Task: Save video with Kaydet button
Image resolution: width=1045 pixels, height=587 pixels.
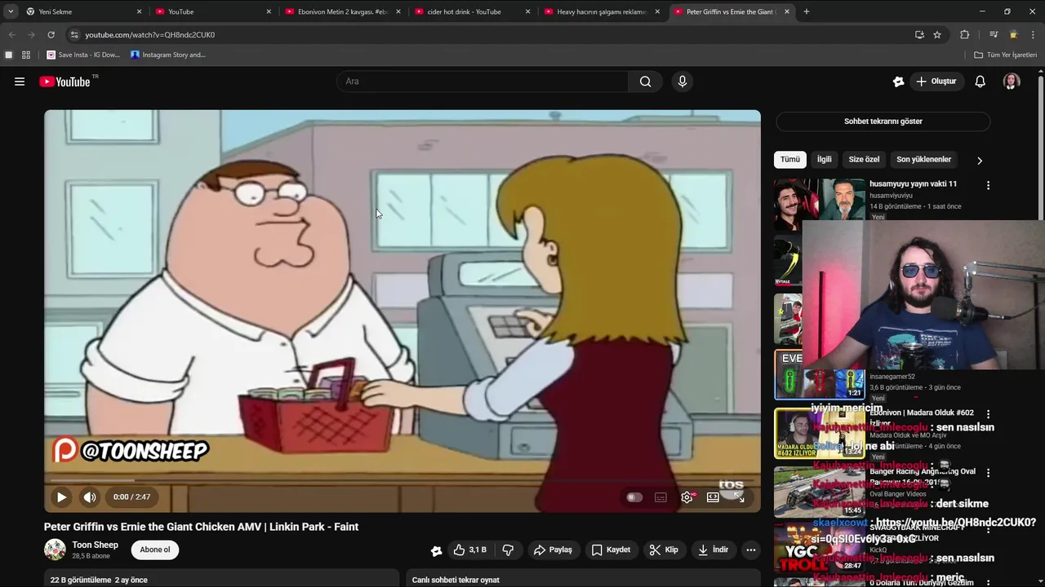Action: tap(611, 550)
